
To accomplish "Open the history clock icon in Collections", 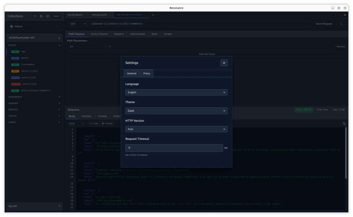I will point(35,16).
